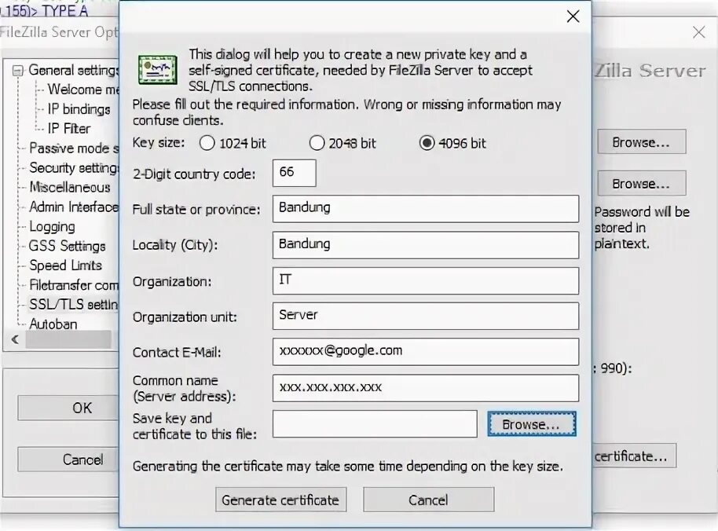Screen dimensions: 718x531
Task: Click Cancel in the FileZilla Server Options window
Action: click(68, 460)
